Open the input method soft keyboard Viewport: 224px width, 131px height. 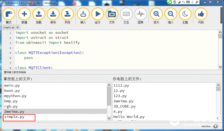coord(188,2)
